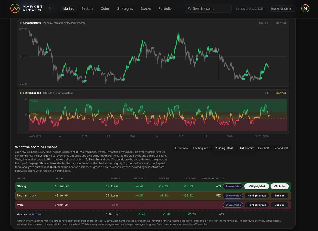Click the current-value dot on Market score line
This screenshot has width=318, height=231.
(269, 116)
